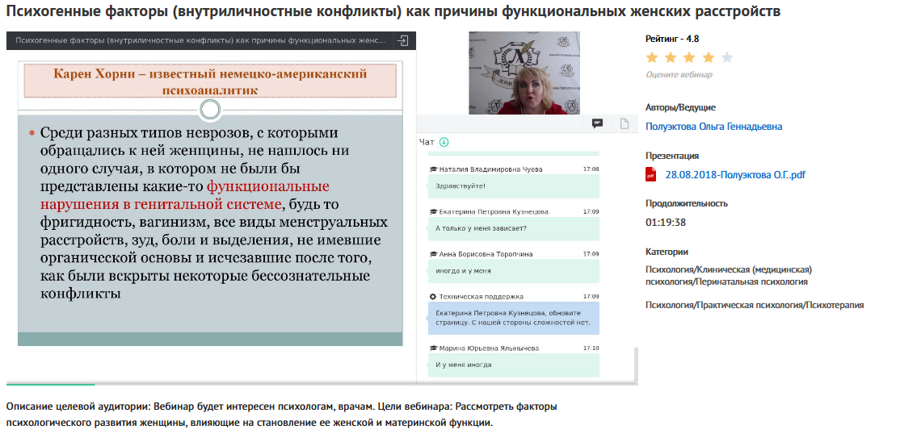Rate the webinar with the third star
This screenshot has height=442, width=900.
point(689,57)
